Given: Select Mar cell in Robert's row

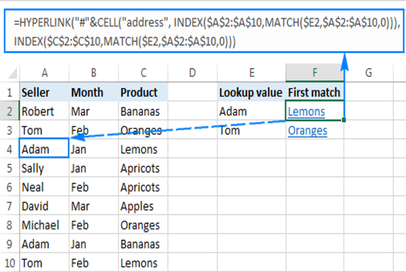Looking at the screenshot, I should (94, 111).
